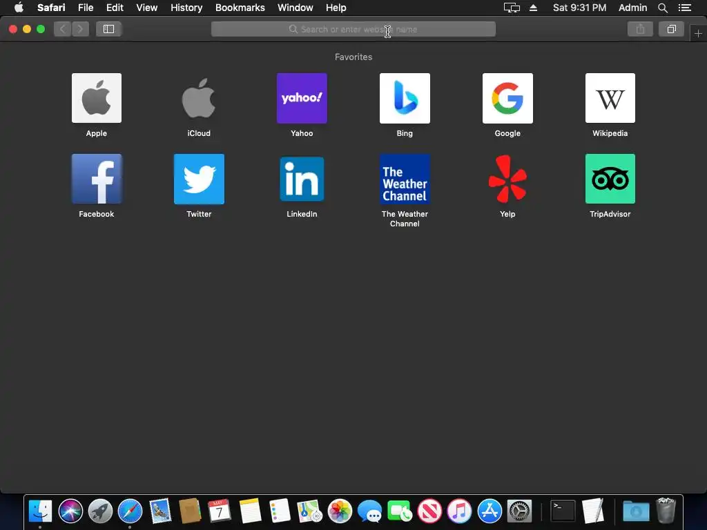Open the Trash in Dock

[x=666, y=511]
